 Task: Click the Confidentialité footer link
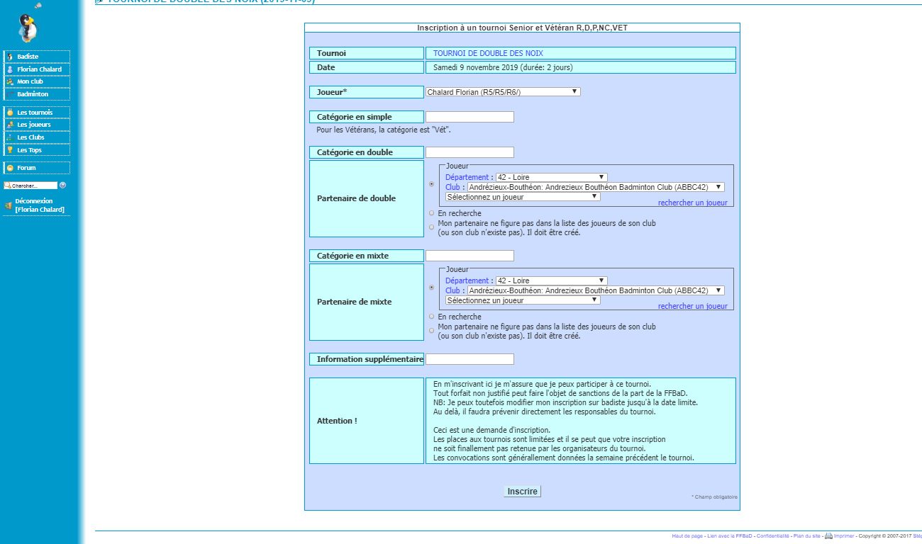point(772,536)
